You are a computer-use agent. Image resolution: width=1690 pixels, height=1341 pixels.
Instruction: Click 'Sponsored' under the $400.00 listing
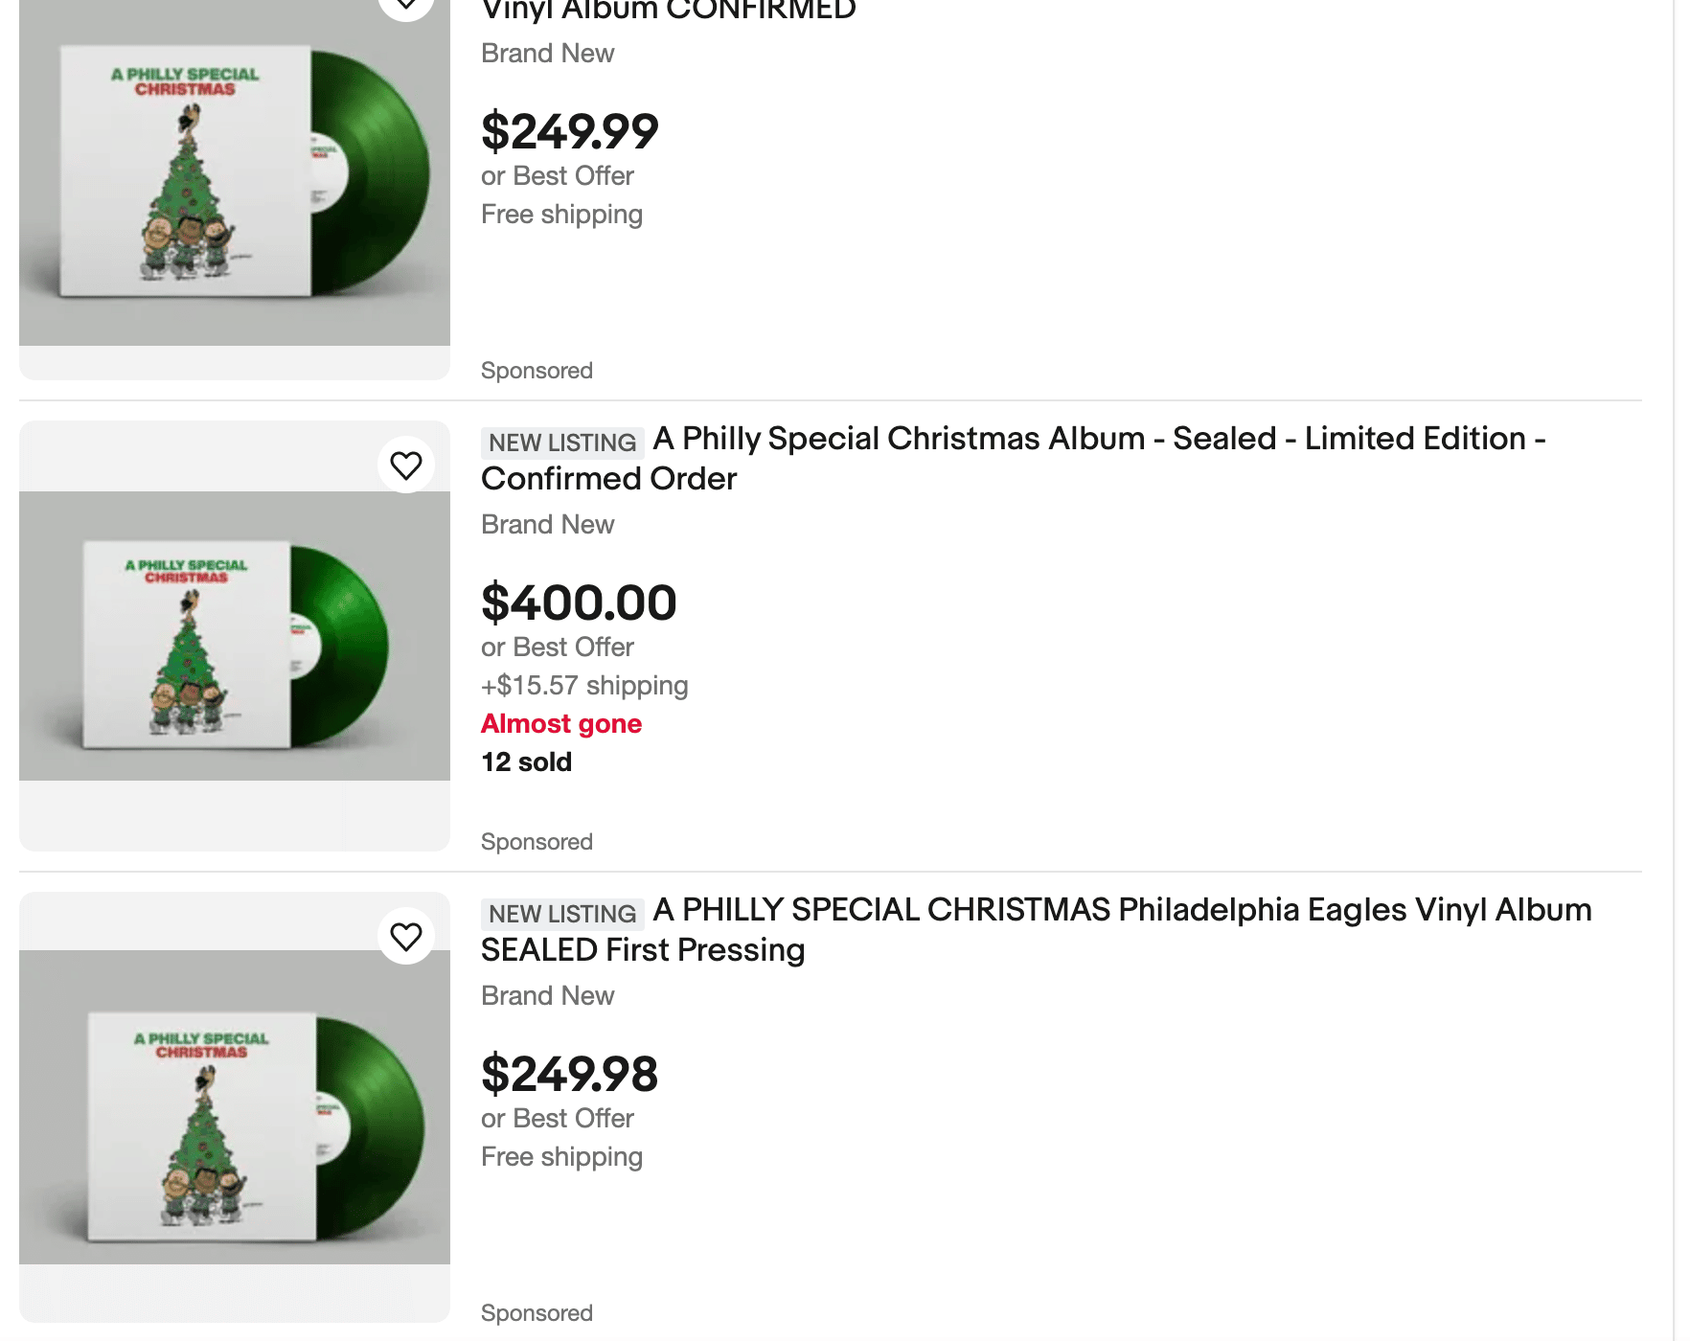[537, 842]
